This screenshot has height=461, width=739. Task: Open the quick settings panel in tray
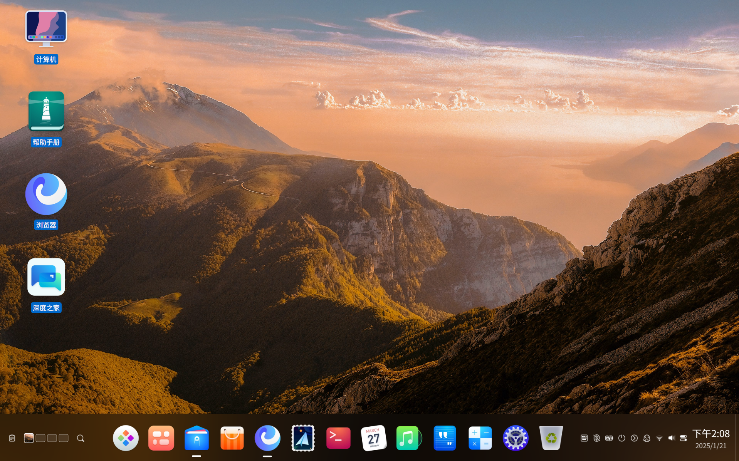[684, 438]
